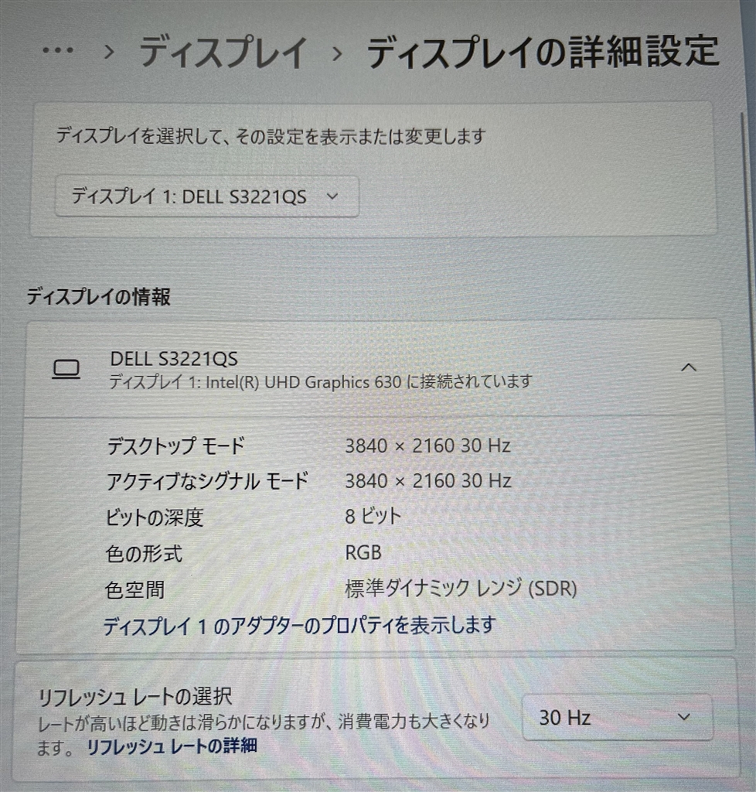Image resolution: width=756 pixels, height=792 pixels.
Task: Collapse the DELL S3221QS info section
Action: [689, 367]
